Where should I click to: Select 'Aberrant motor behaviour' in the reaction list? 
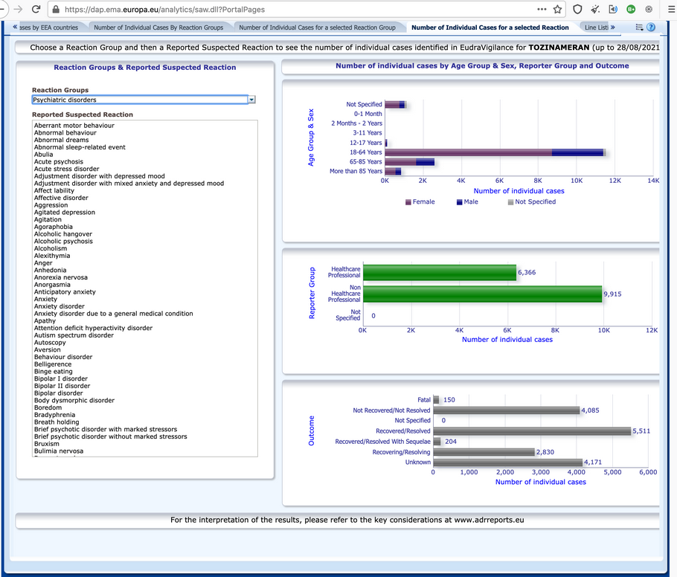tap(74, 126)
